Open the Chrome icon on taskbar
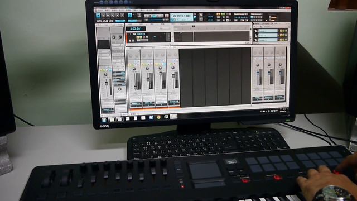Image resolution: width=357 pixels, height=201 pixels. [158, 117]
